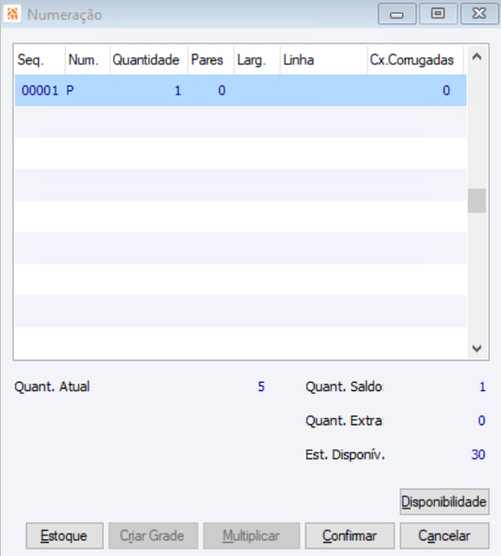Screen dimensions: 501x556
Task: Click the Larg. column header
Action: click(257, 59)
